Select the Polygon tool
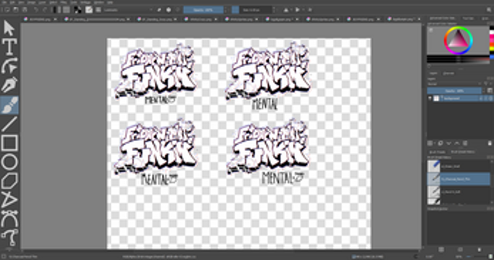 (x=9, y=181)
